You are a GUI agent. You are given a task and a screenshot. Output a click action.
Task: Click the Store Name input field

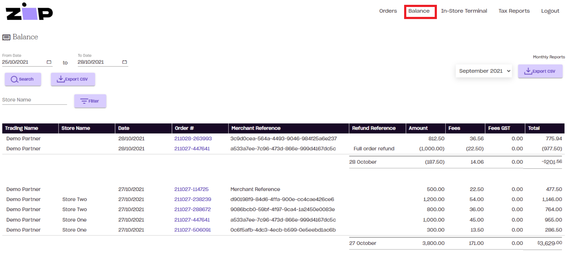(x=34, y=100)
